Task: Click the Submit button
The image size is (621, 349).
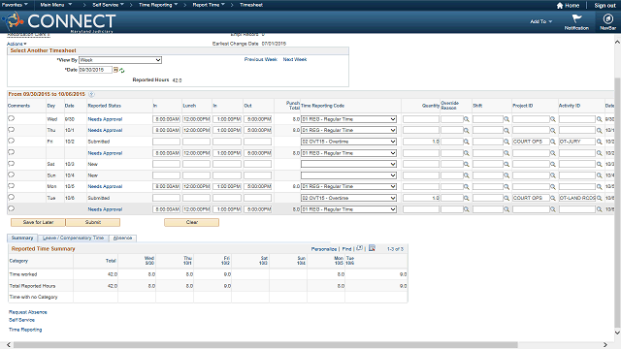Action: 93,222
